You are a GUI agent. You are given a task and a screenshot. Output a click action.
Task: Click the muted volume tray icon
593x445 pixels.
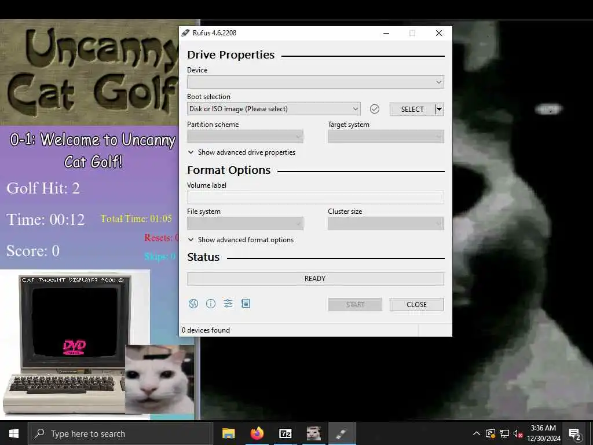pos(518,433)
